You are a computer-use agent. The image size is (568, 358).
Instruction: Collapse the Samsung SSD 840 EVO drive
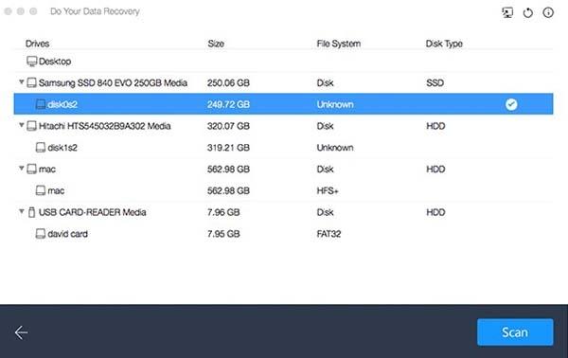click(x=22, y=82)
